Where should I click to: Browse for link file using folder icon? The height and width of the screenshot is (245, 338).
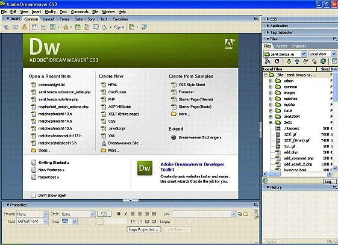point(246,214)
